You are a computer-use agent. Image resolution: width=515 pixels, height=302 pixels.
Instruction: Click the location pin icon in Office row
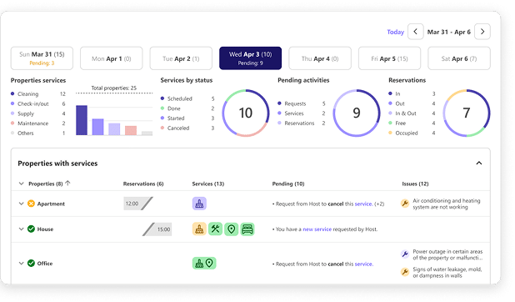click(209, 263)
